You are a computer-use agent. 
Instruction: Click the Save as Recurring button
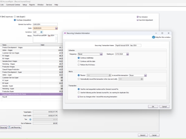point(3,127)
